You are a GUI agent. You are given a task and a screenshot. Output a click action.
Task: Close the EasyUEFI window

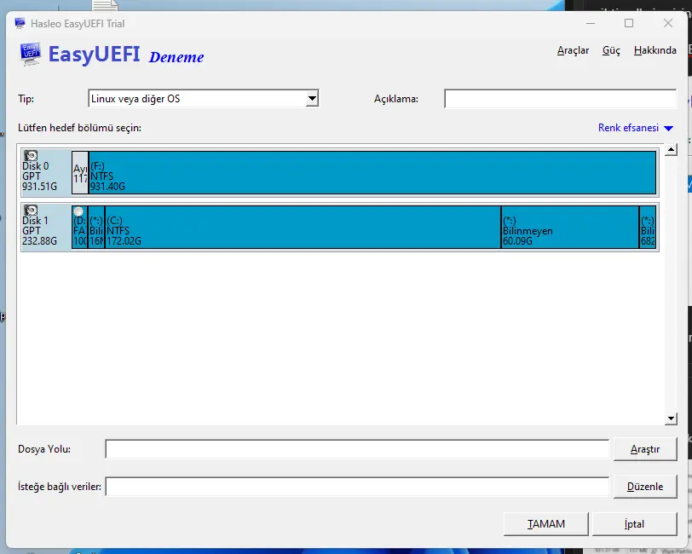pos(668,23)
